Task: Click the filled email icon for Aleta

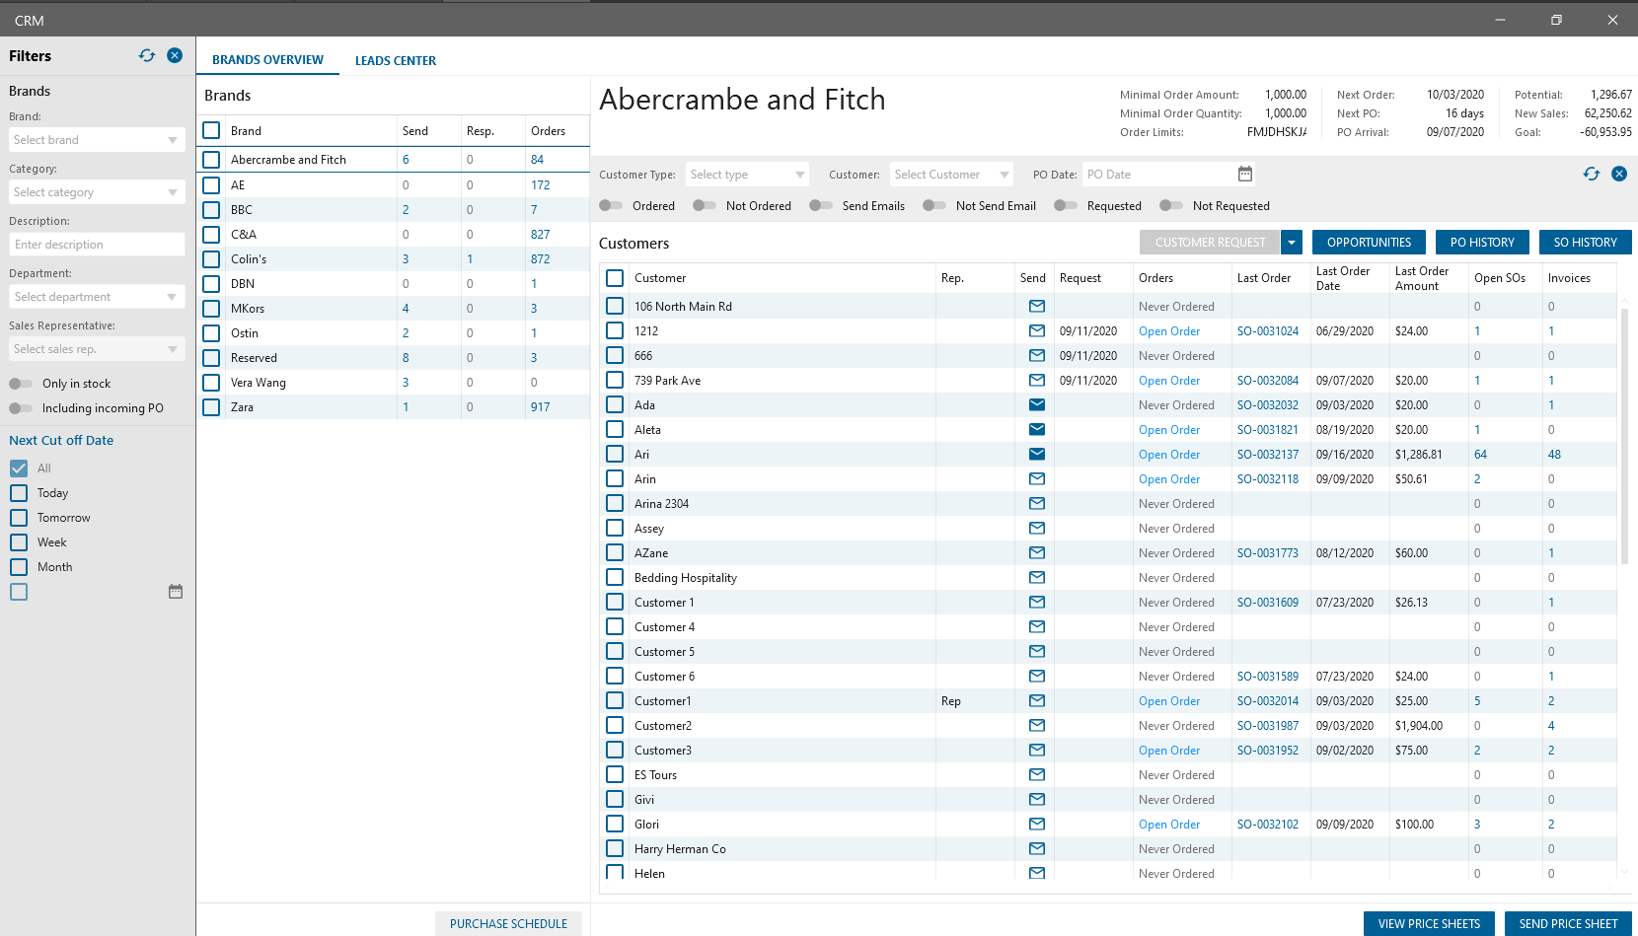Action: pos(1037,430)
